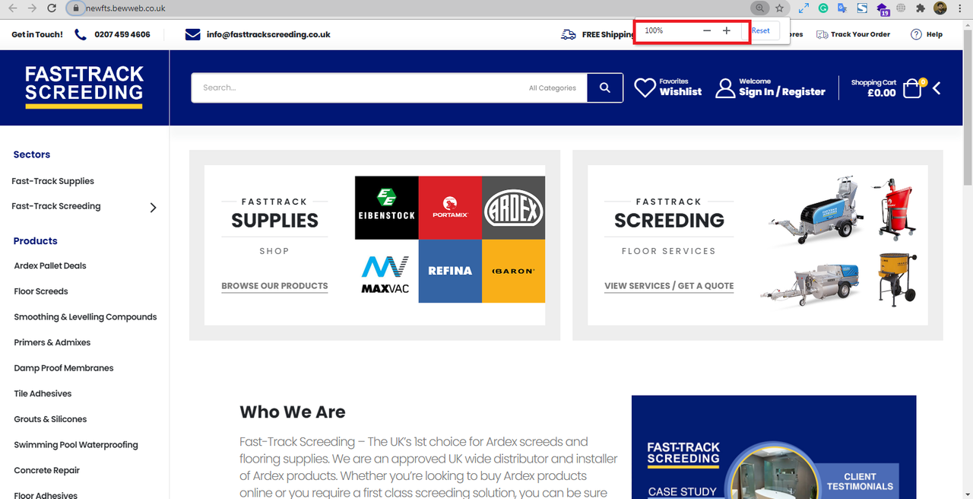The height and width of the screenshot is (499, 973).
Task: Open the Client Testimonials case study banner
Action: (774, 447)
